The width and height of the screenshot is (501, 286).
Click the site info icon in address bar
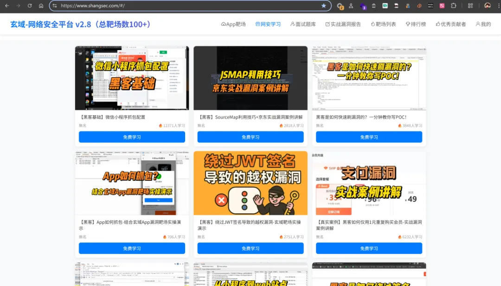click(55, 6)
